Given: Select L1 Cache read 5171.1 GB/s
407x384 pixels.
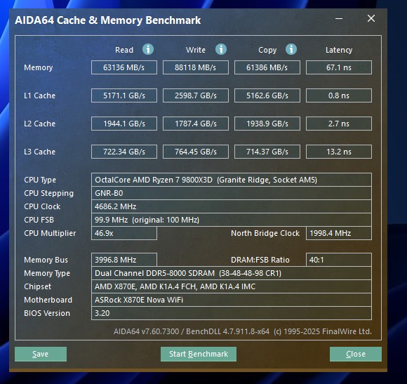Looking at the screenshot, I should (x=124, y=95).
